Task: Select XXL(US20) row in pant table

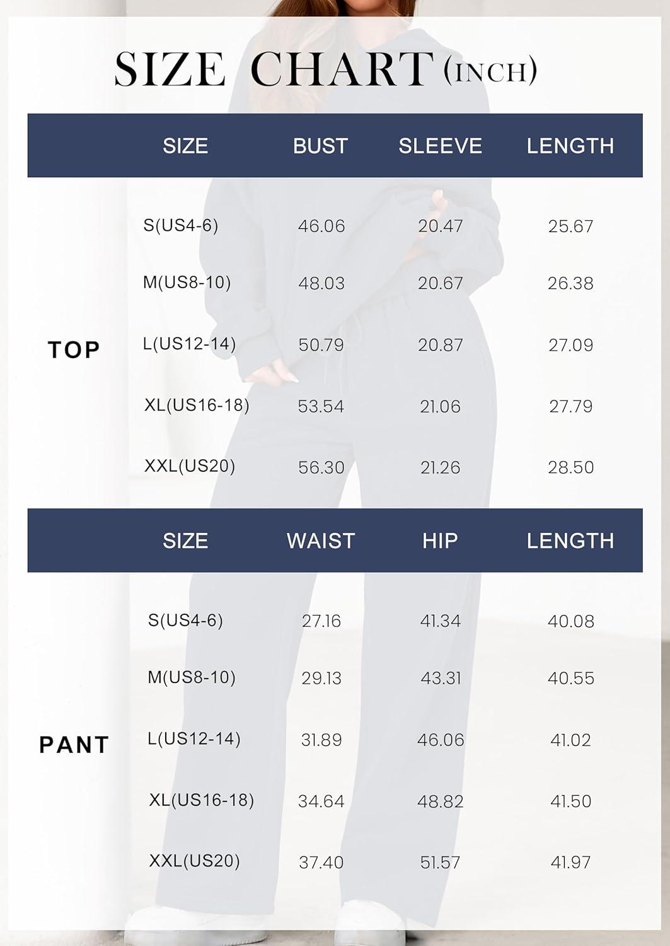Action: pos(194,861)
